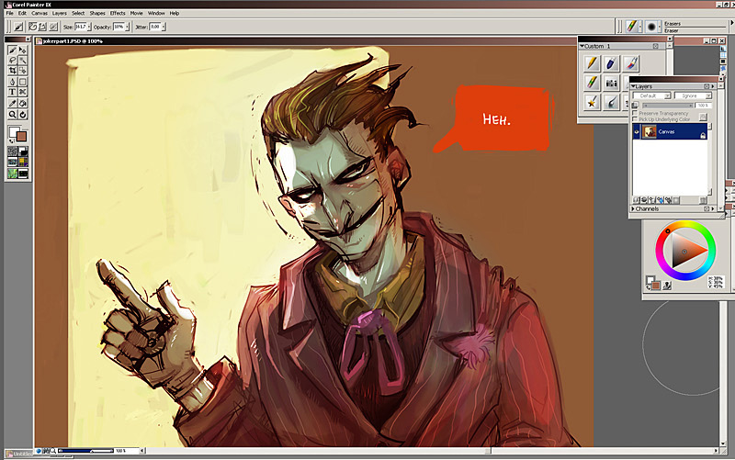
Task: Click the Untitled document button at bottom left
Action: click(18, 454)
